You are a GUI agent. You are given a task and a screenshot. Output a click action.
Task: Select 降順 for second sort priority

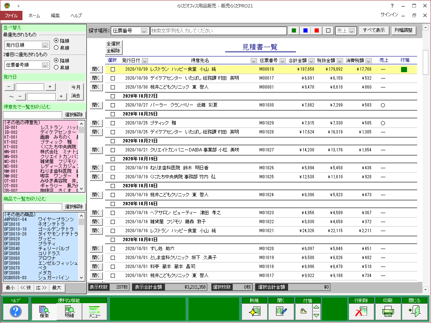[x=56, y=60]
